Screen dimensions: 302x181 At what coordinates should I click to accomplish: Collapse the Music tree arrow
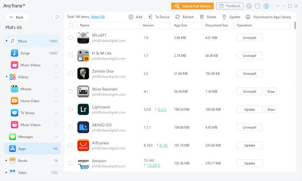tap(6, 41)
